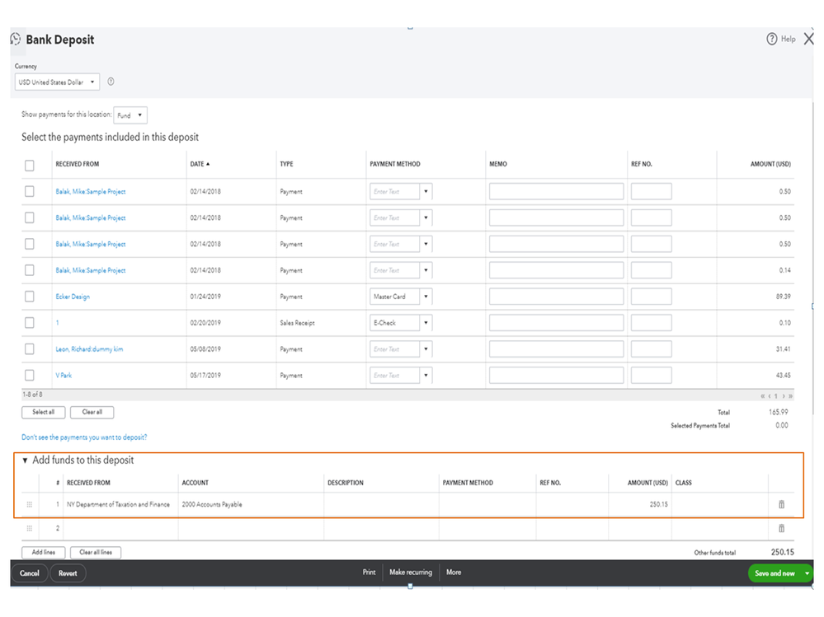Image resolution: width=824 pixels, height=617 pixels.
Task: Click memo field for Ecker Design row
Action: click(556, 297)
